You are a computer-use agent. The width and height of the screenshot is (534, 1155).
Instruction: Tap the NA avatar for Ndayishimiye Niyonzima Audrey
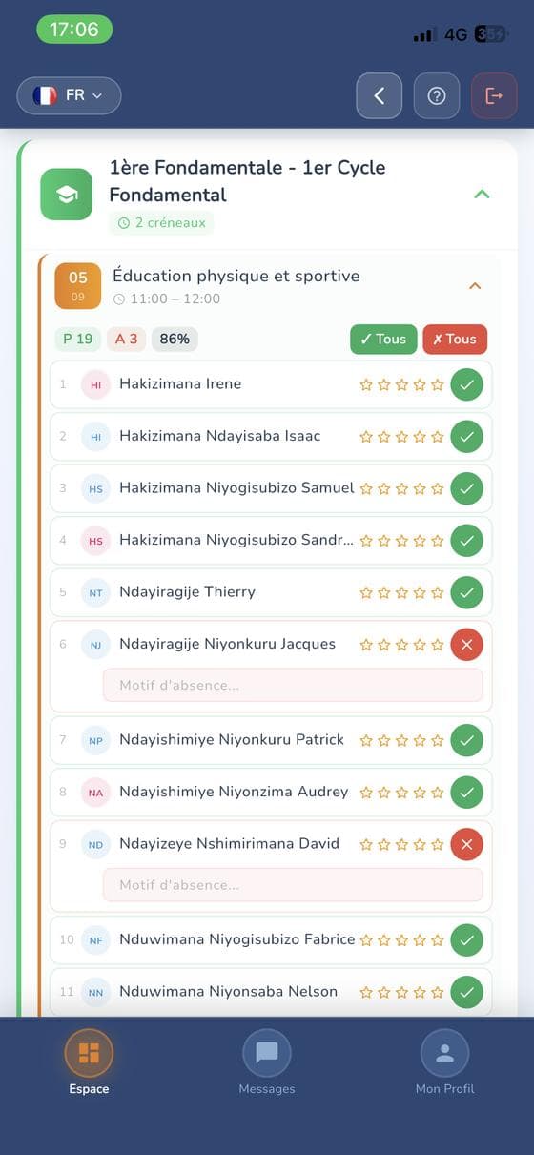(95, 793)
